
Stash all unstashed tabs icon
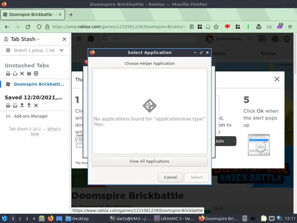pyautogui.click(x=8, y=73)
